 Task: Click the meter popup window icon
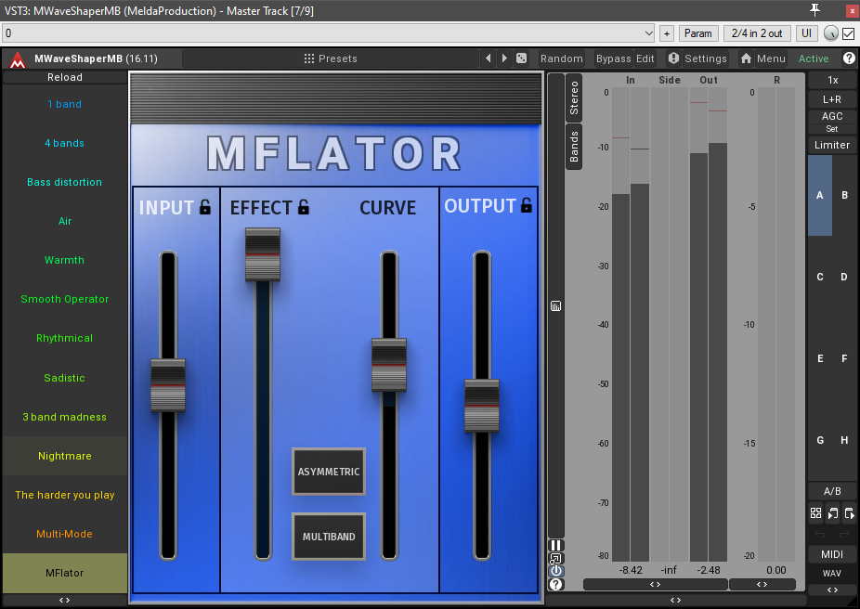(x=555, y=559)
